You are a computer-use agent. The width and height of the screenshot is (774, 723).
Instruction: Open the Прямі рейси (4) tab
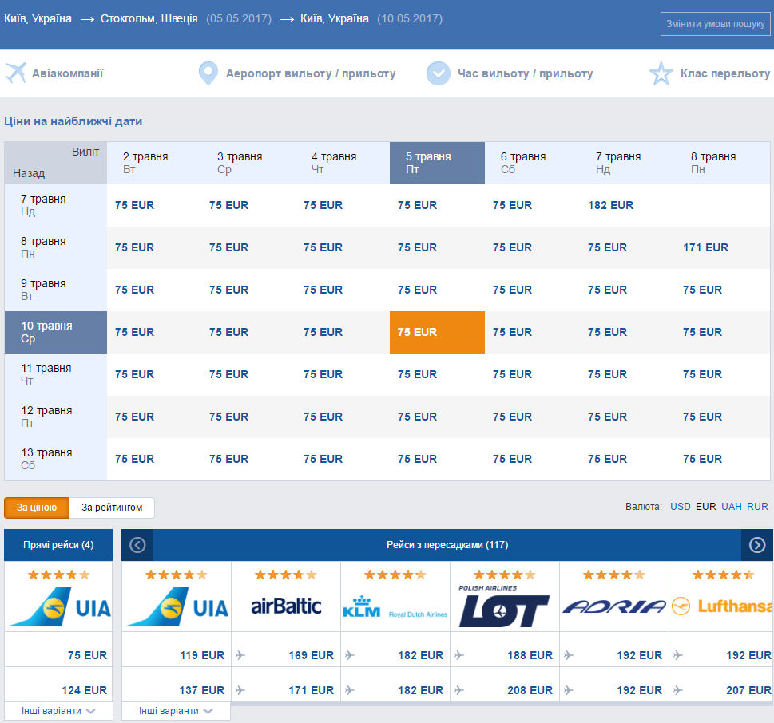pyautogui.click(x=58, y=545)
